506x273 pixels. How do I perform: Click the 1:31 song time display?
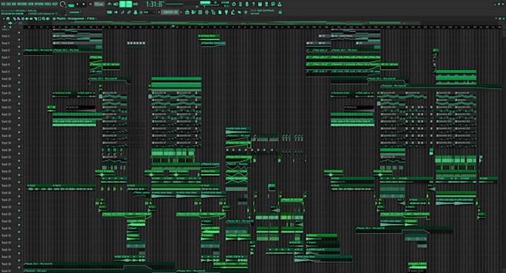[x=154, y=4]
